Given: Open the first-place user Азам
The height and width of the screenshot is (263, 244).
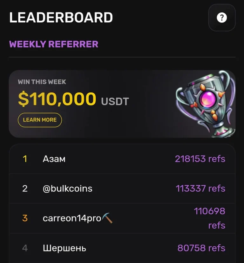Looking at the screenshot, I should [x=54, y=159].
